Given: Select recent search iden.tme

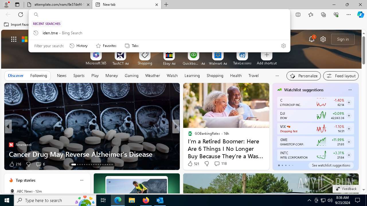Looking at the screenshot, I should click(x=159, y=33).
